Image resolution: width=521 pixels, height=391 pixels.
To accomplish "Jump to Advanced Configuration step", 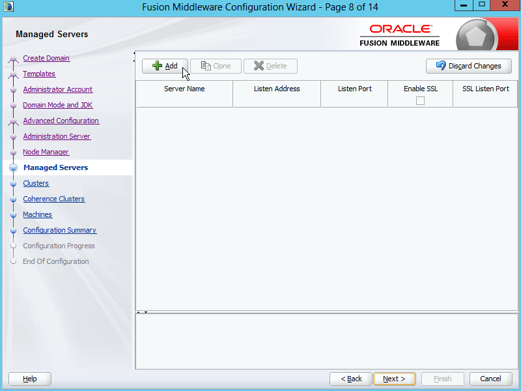I will click(x=61, y=121).
